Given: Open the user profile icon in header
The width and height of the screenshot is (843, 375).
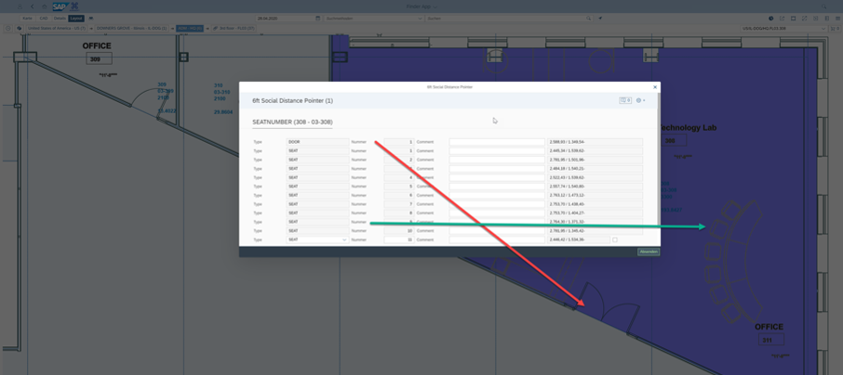Looking at the screenshot, I should 20,6.
